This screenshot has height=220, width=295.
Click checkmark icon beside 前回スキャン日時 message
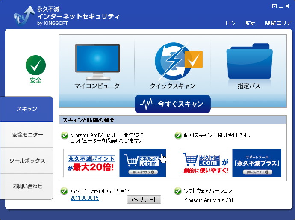click(x=178, y=135)
